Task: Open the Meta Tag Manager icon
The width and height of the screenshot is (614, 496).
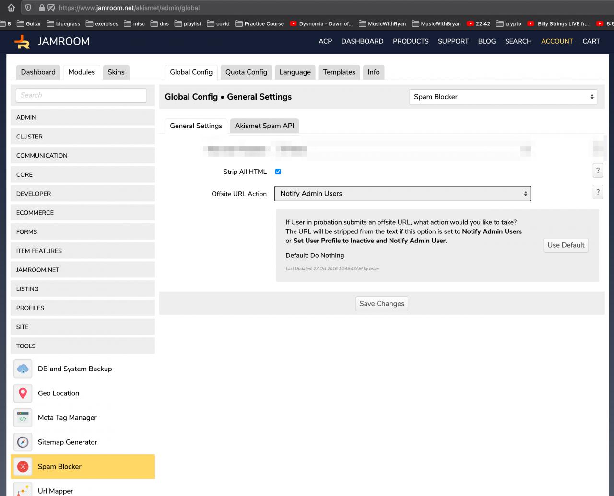Action: coord(23,418)
